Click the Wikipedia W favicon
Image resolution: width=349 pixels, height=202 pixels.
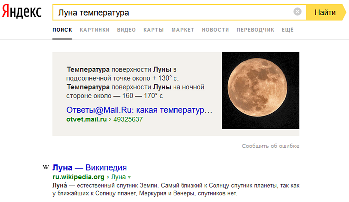pos(46,167)
